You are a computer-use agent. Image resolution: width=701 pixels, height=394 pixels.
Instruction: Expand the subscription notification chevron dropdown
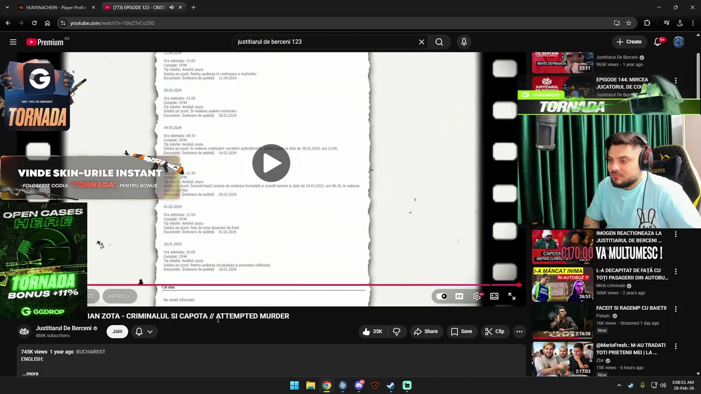tap(150, 331)
